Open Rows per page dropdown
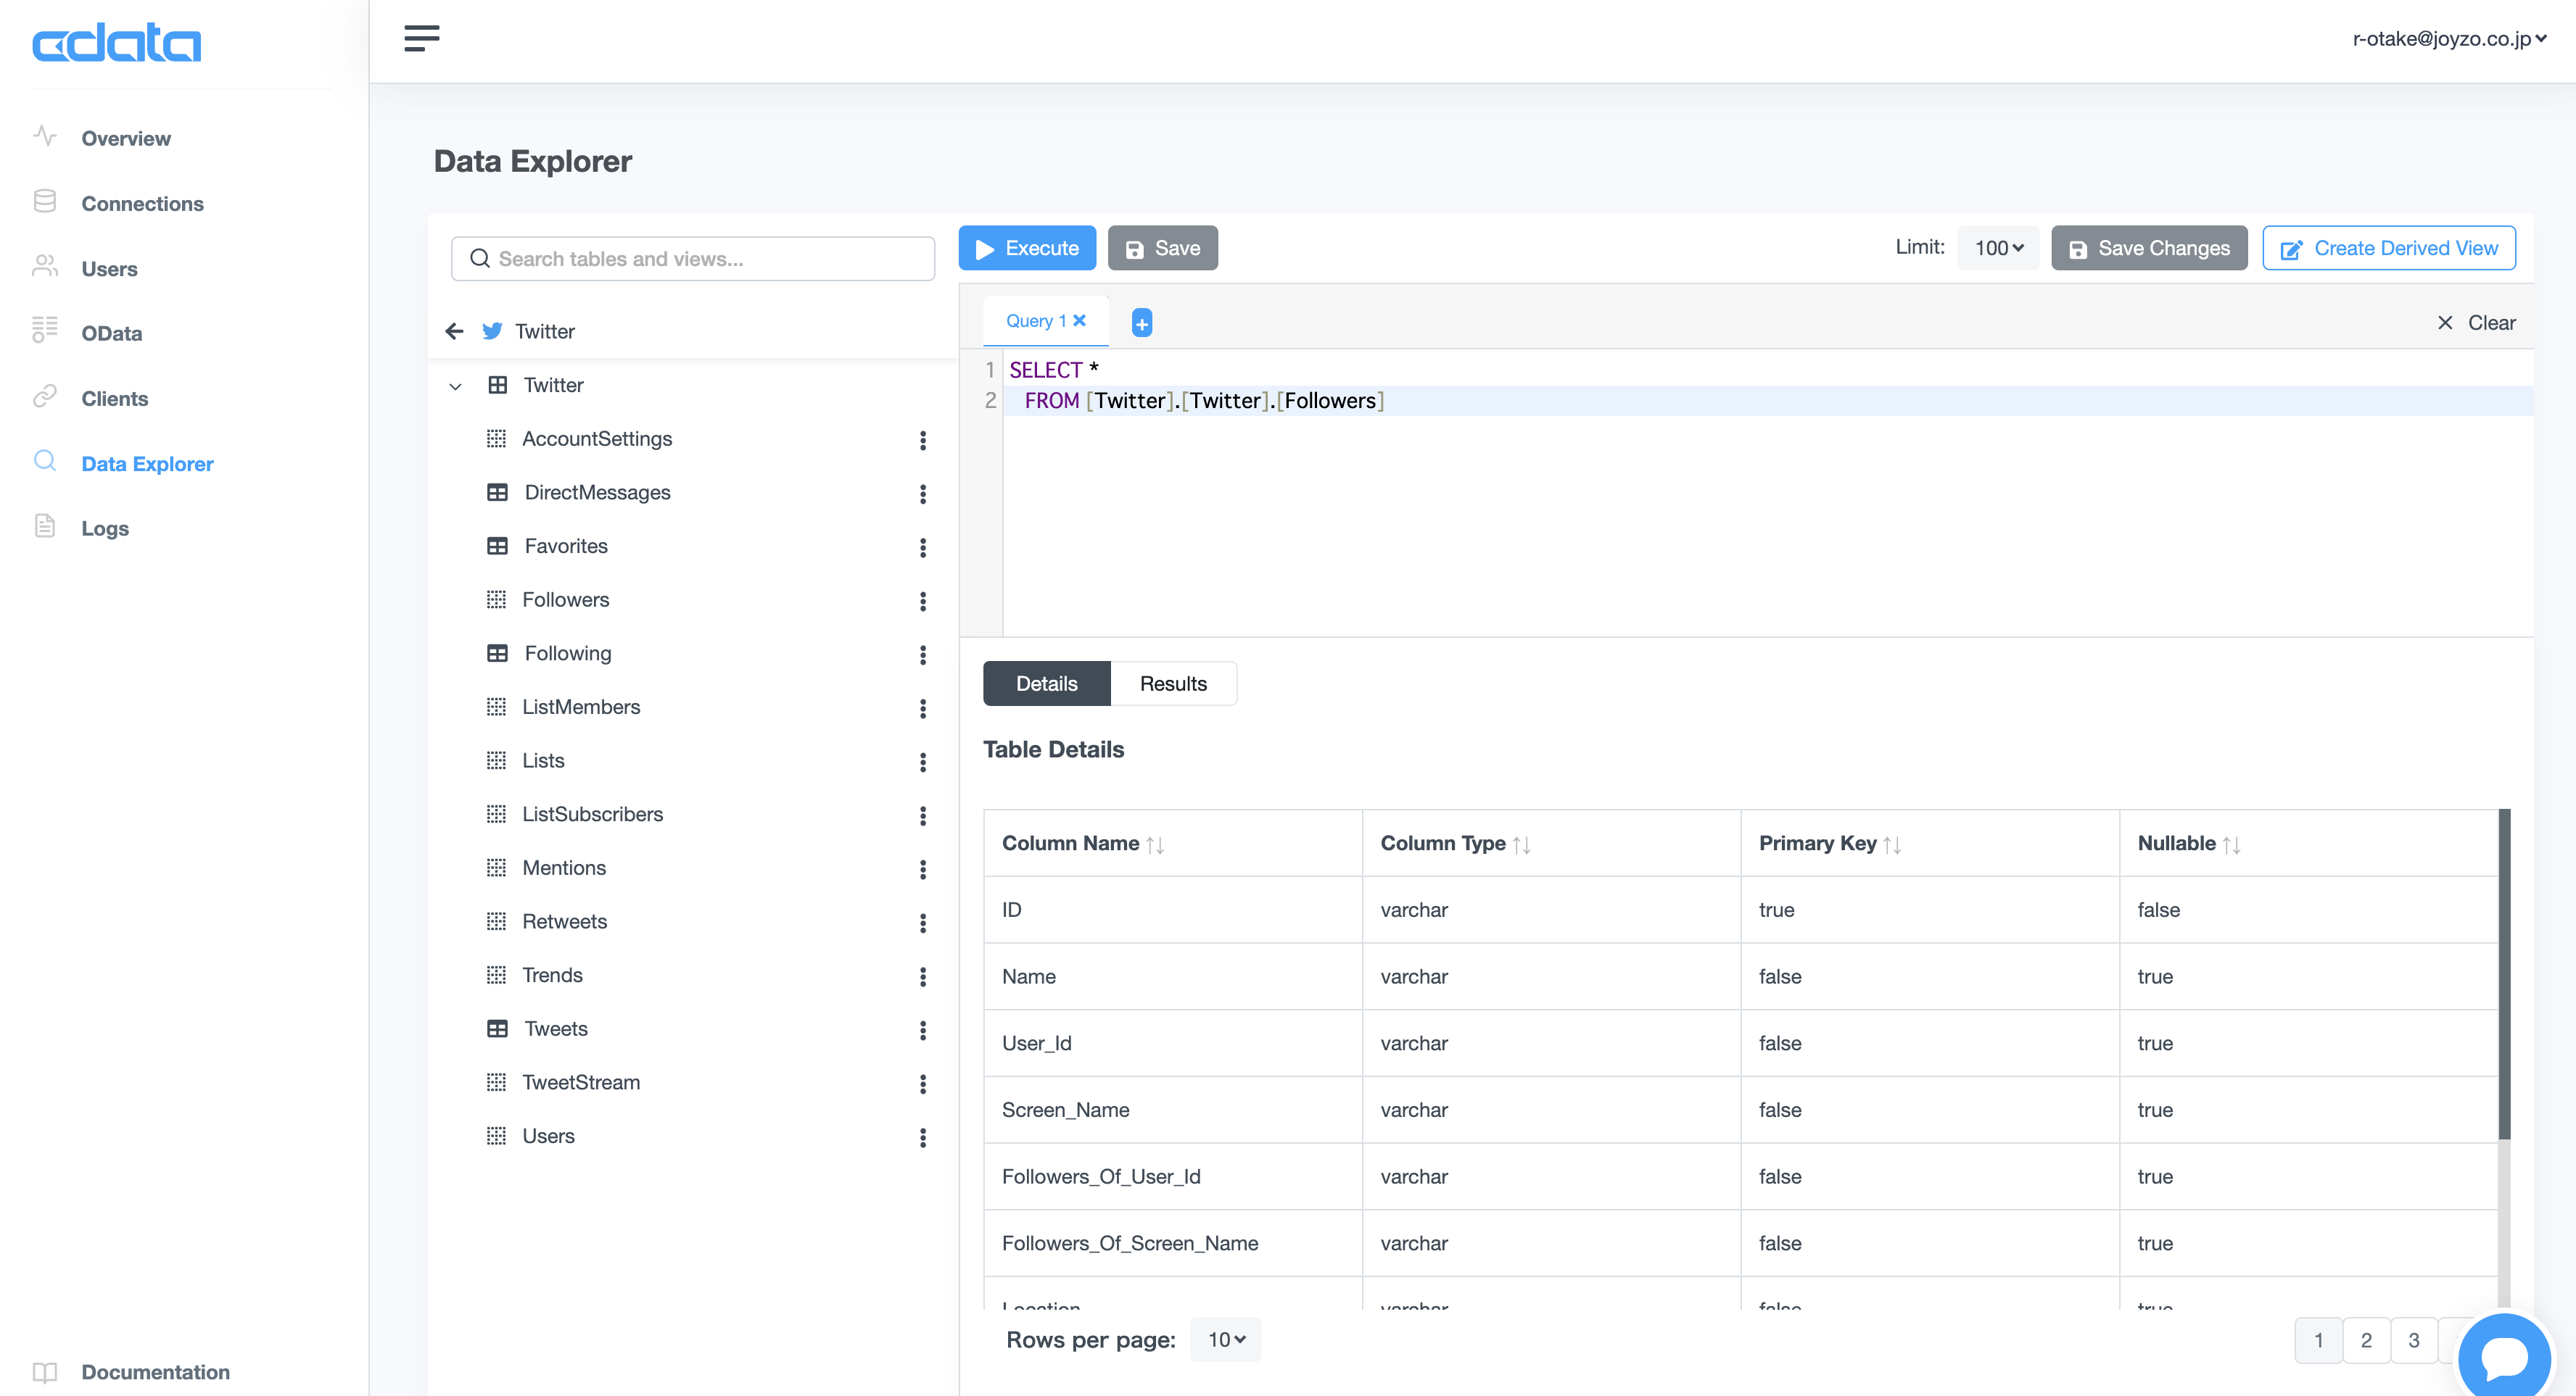2576x1396 pixels. pos(1226,1339)
